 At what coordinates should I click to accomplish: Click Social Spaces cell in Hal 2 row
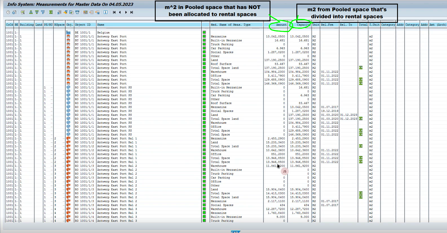(x=222, y=205)
